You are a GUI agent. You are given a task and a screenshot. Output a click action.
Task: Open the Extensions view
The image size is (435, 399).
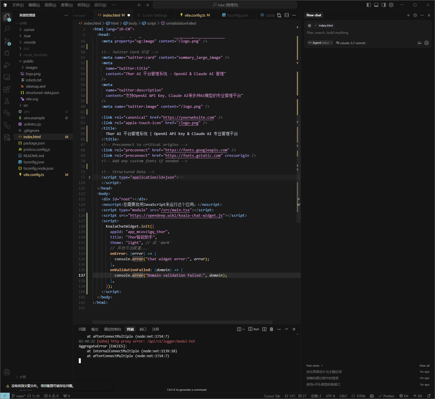click(x=7, y=89)
